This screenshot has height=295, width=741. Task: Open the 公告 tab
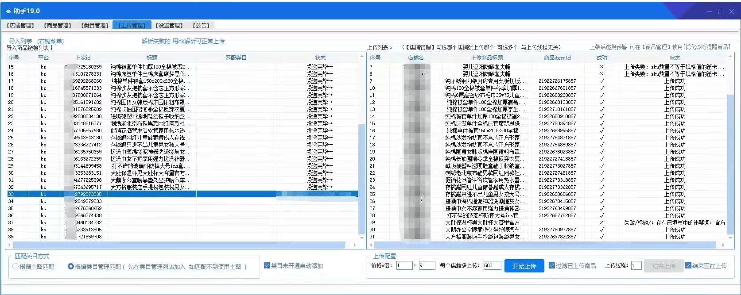(201, 25)
